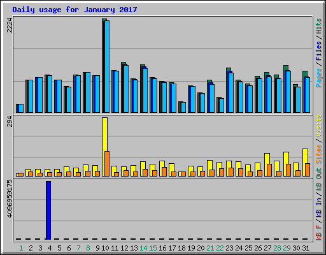This screenshot has width=326, height=255.
Task: Click the 2224 axis value label
Action: [x=10, y=25]
